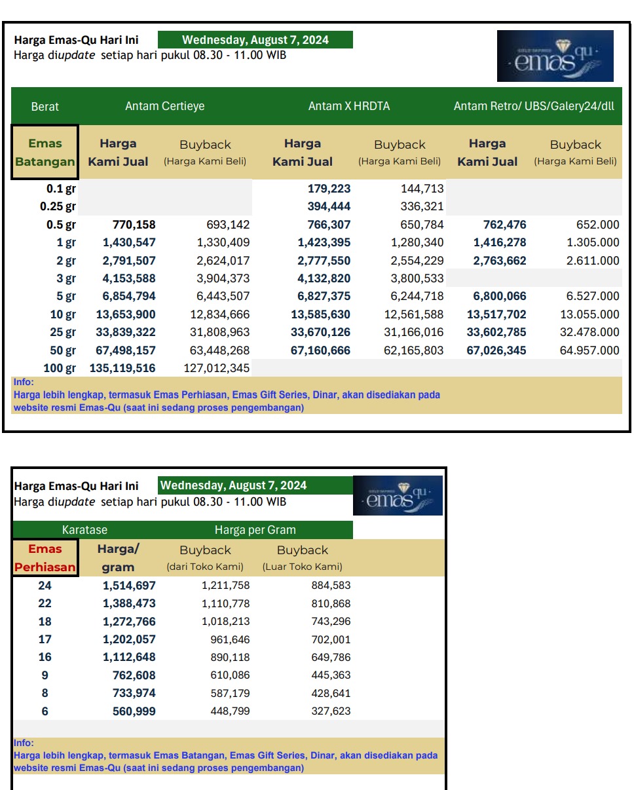Viewport: 634px width, 790px height.
Task: Select buyback value 336,321
Action: 422,206
